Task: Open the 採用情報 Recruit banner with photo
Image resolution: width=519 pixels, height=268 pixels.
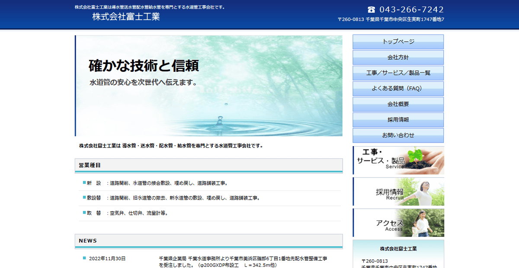Action: [x=398, y=191]
